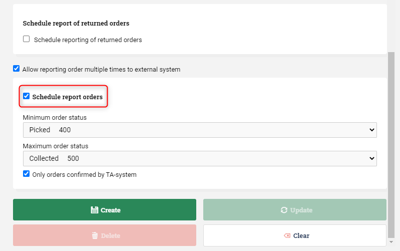
Task: Click the Update button
Action: 295,209
